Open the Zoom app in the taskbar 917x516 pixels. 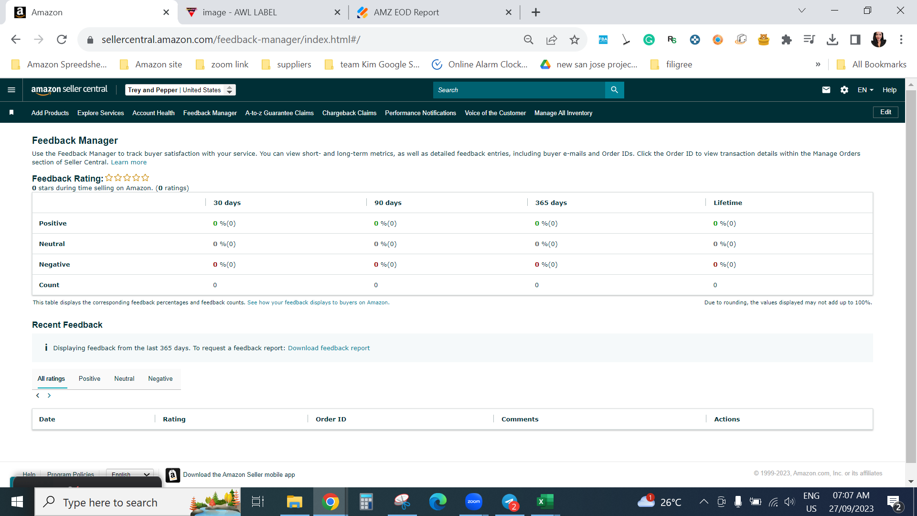coord(473,502)
